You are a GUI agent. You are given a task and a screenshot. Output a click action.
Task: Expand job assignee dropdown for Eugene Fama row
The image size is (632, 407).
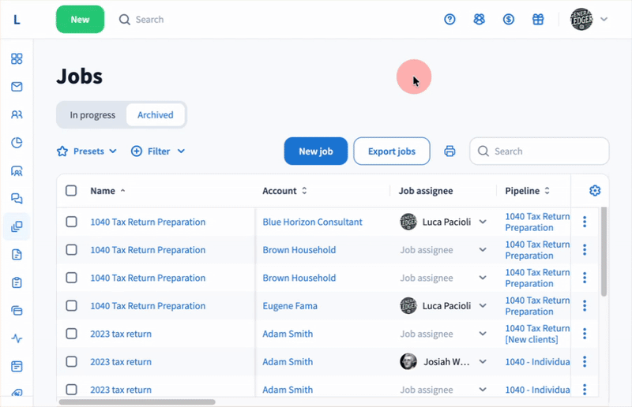pos(483,306)
